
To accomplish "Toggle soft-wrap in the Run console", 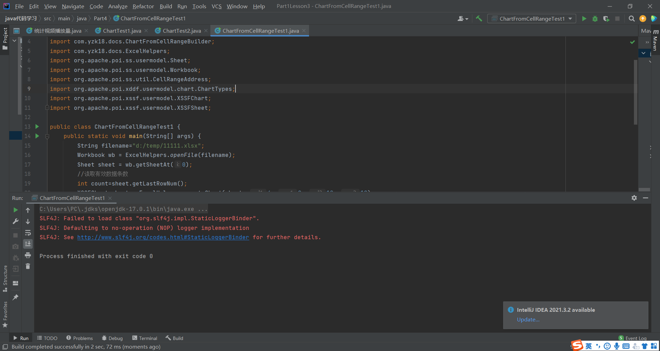I will click(x=28, y=233).
